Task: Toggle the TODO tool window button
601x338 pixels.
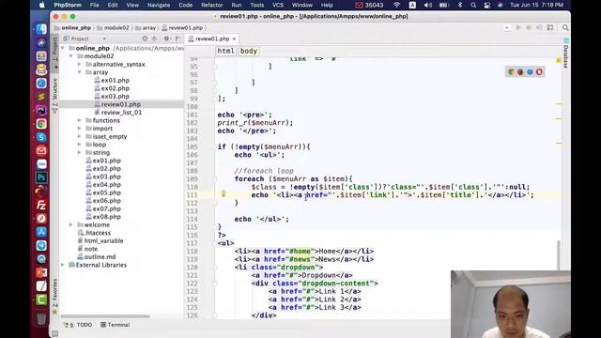Action: tap(78, 325)
